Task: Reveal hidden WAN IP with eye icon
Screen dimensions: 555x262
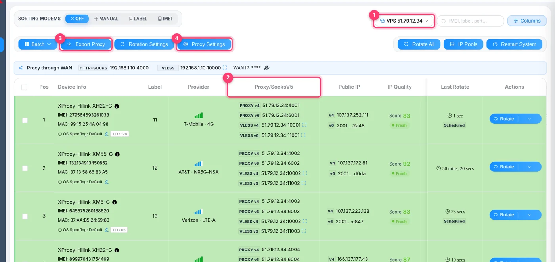Action: coord(266,68)
